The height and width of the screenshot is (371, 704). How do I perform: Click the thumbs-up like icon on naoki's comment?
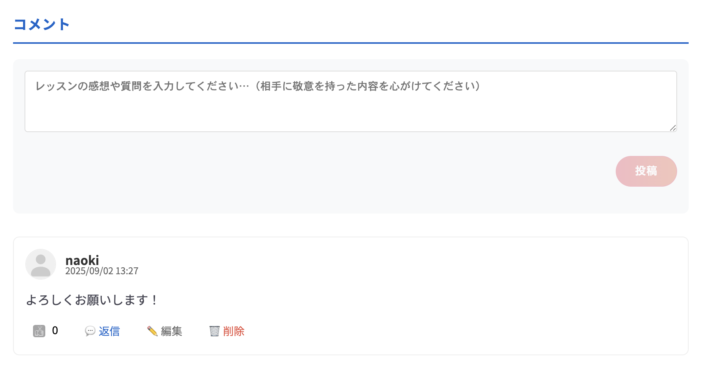[39, 331]
